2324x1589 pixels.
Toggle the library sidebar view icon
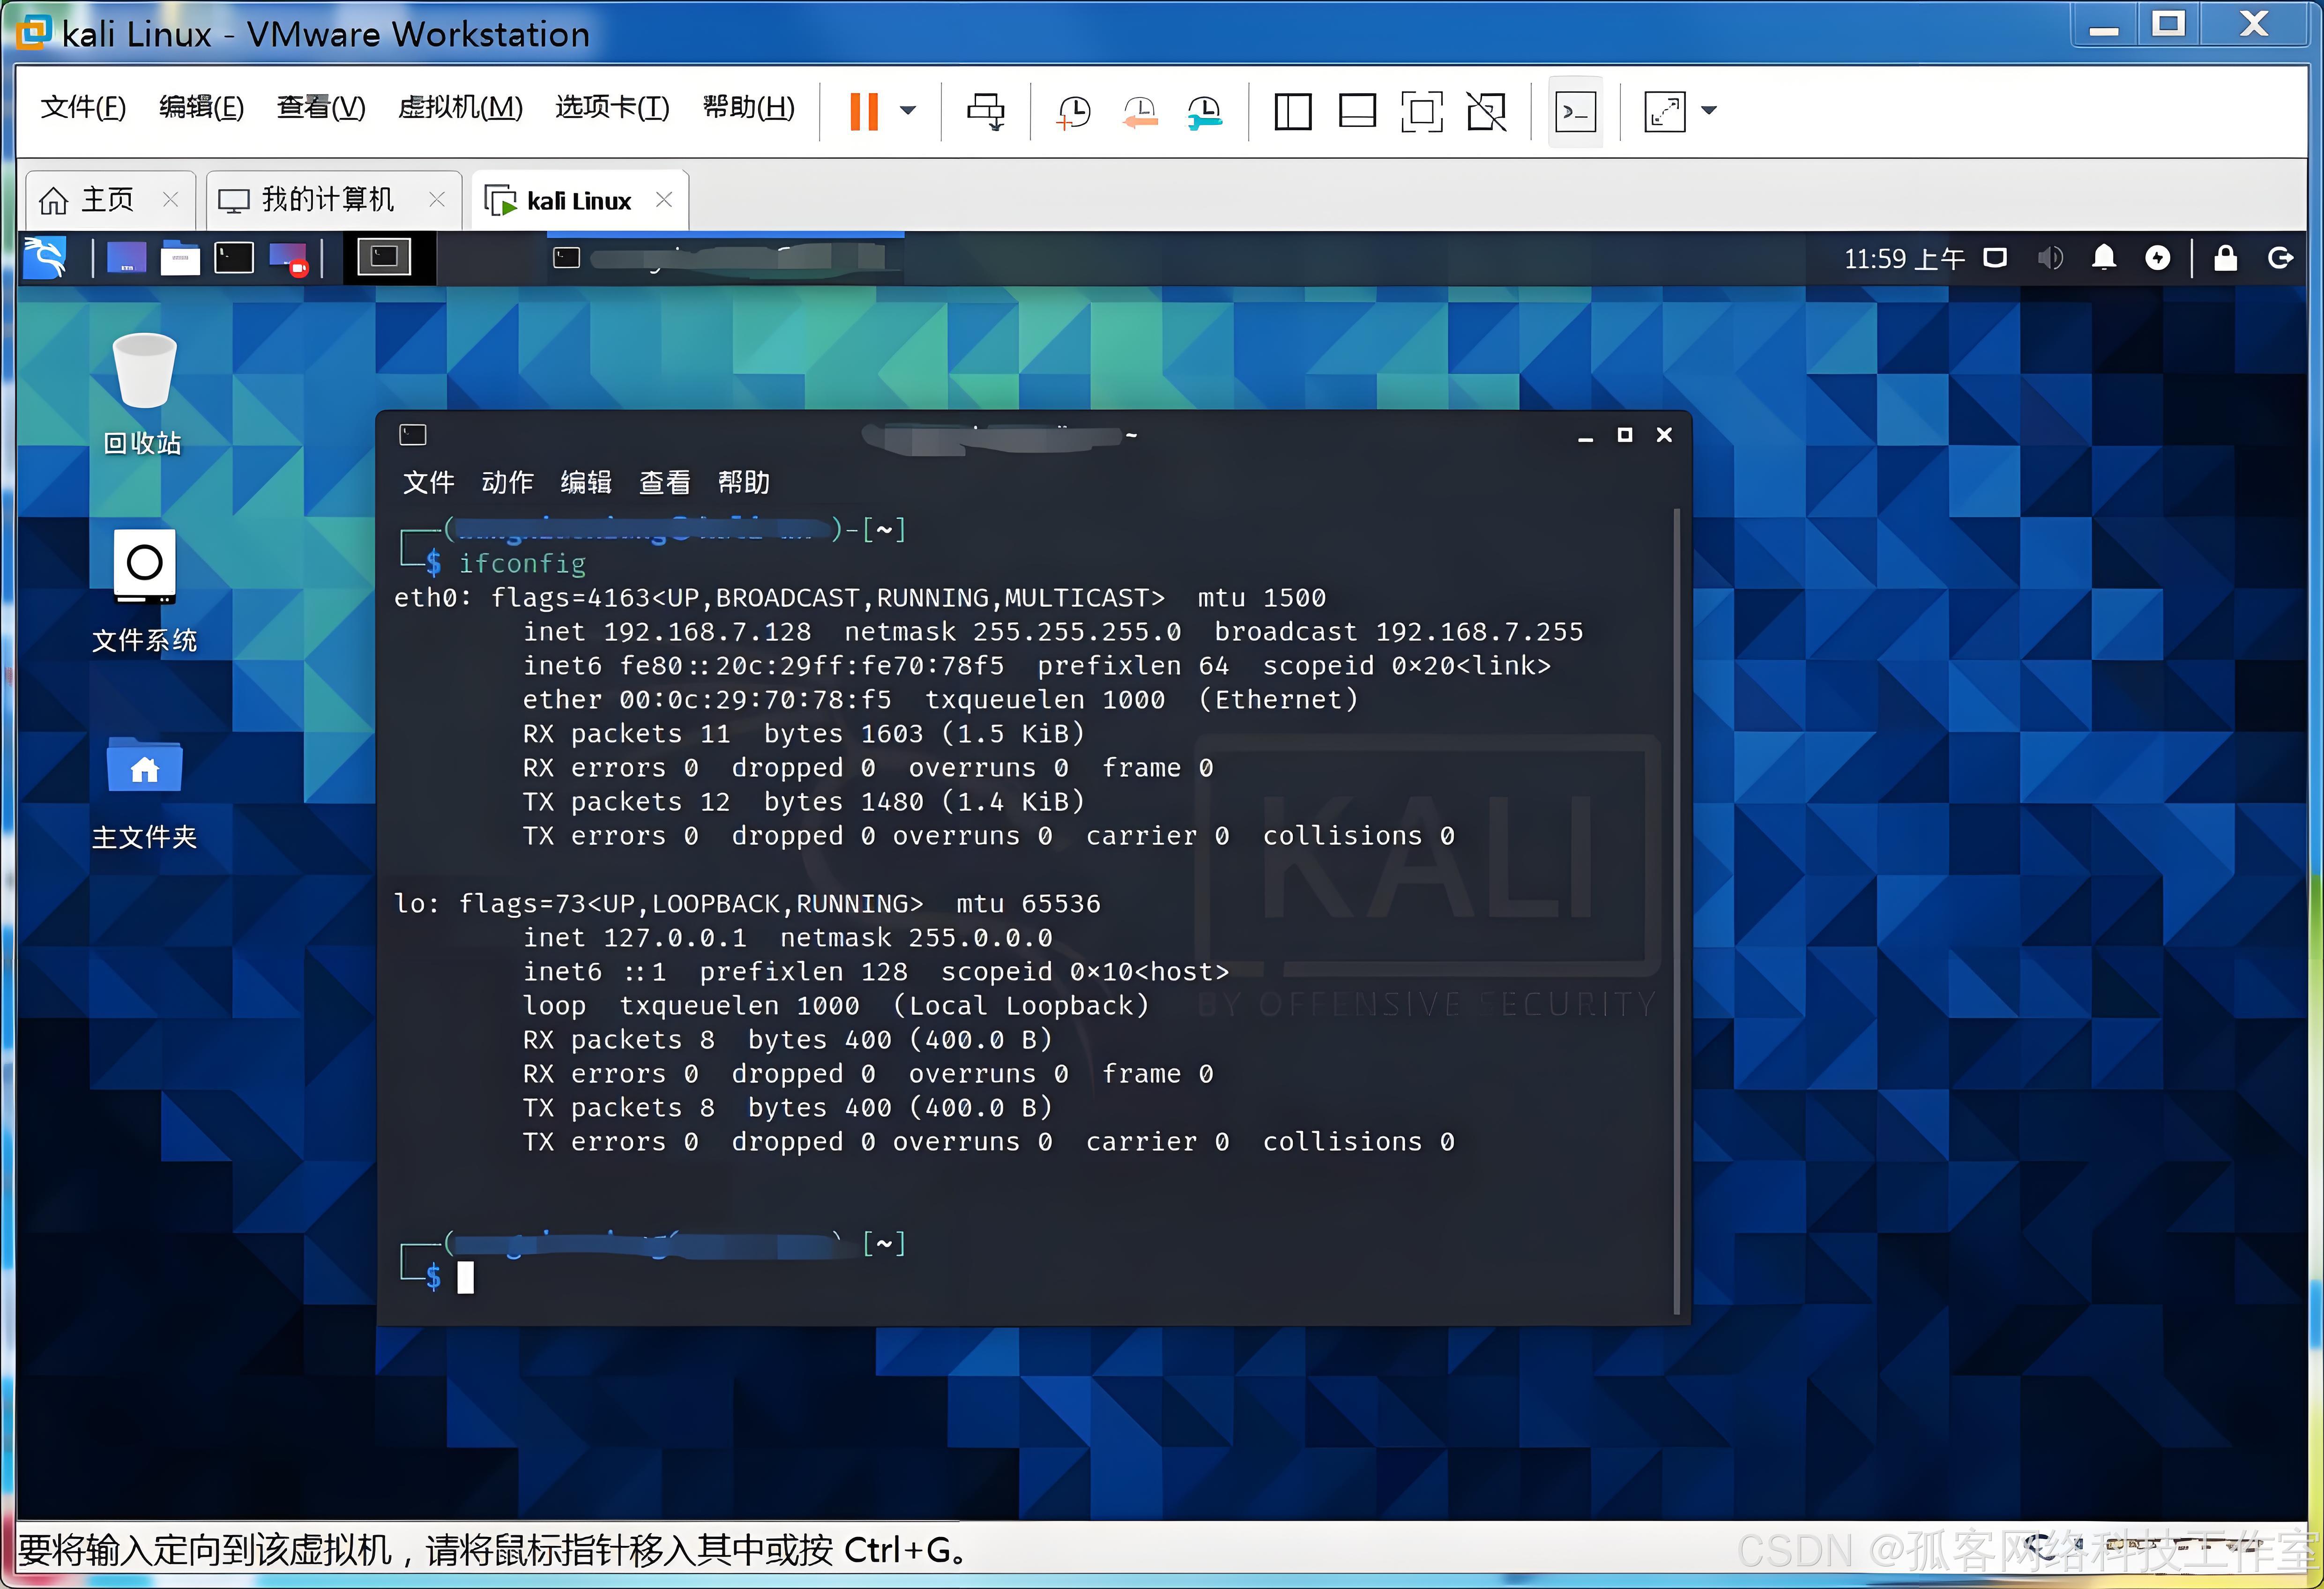tap(1293, 112)
